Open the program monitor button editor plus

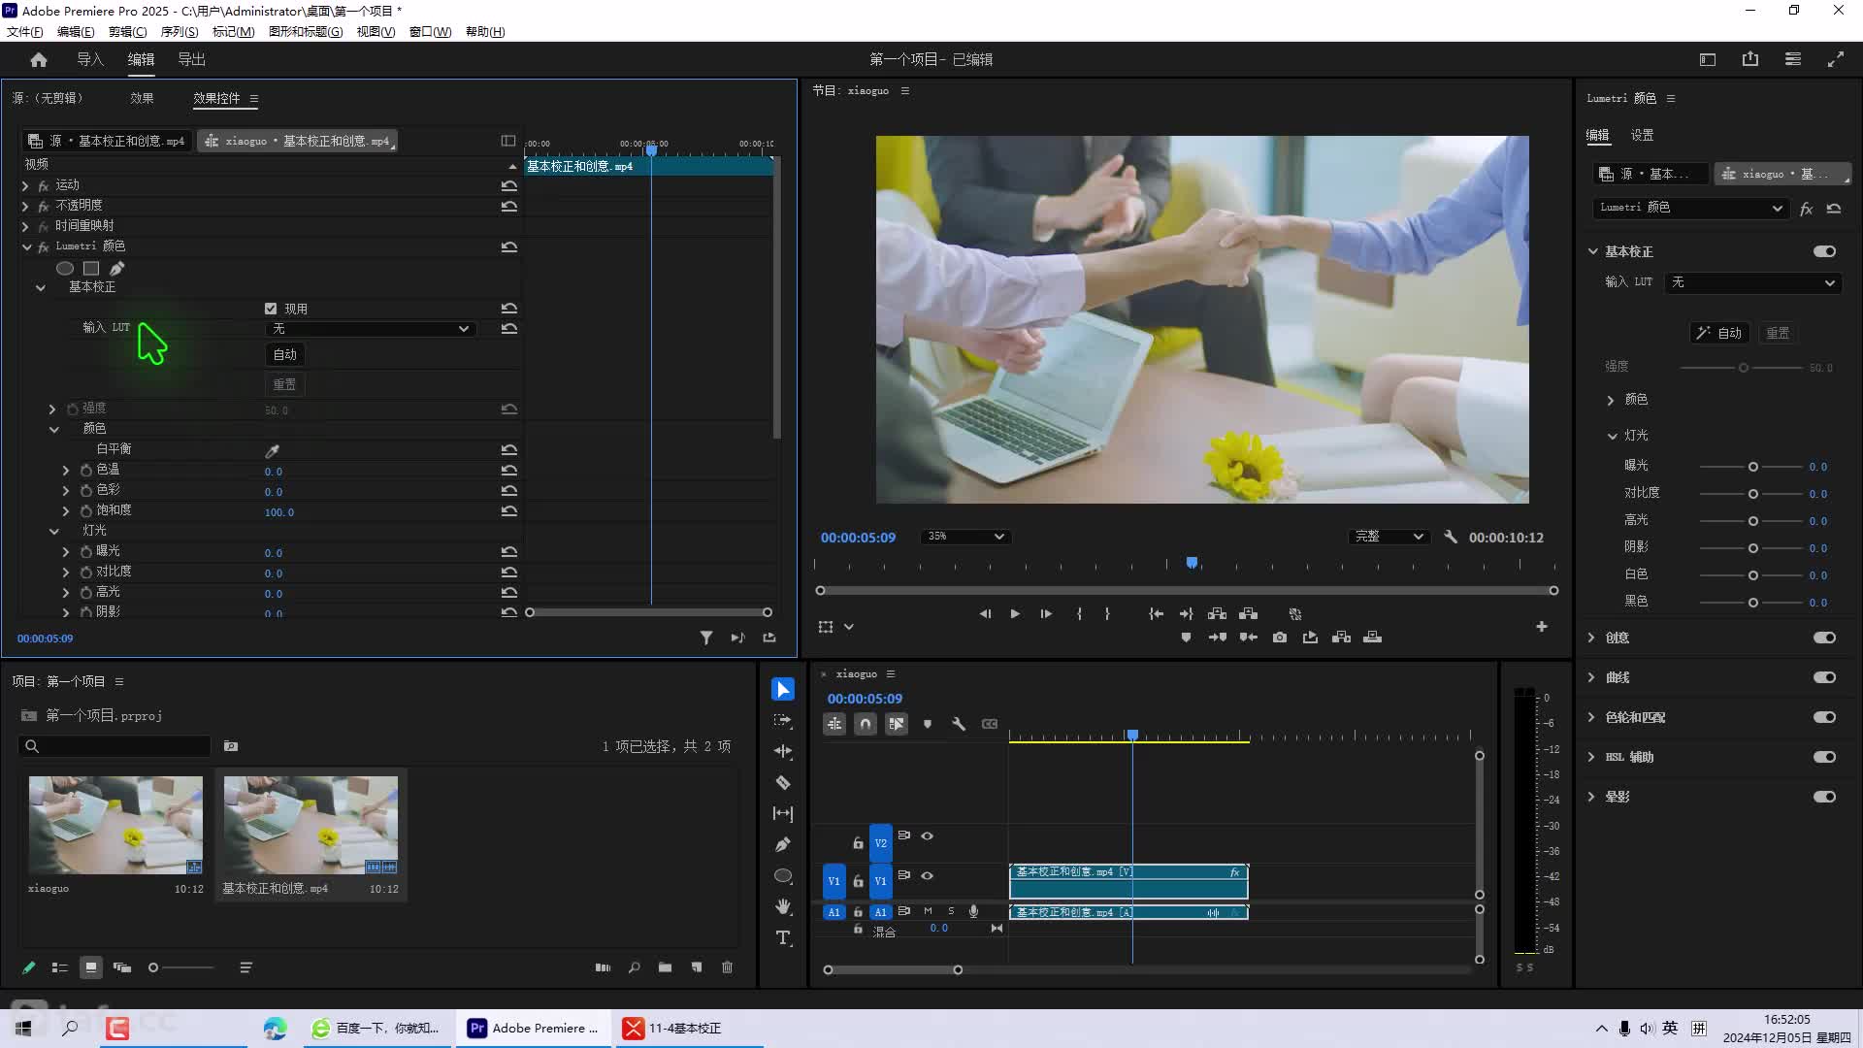pos(1542,627)
